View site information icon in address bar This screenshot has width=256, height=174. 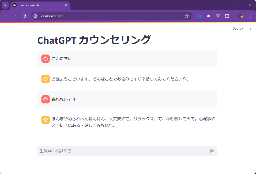pyautogui.click(x=35, y=16)
